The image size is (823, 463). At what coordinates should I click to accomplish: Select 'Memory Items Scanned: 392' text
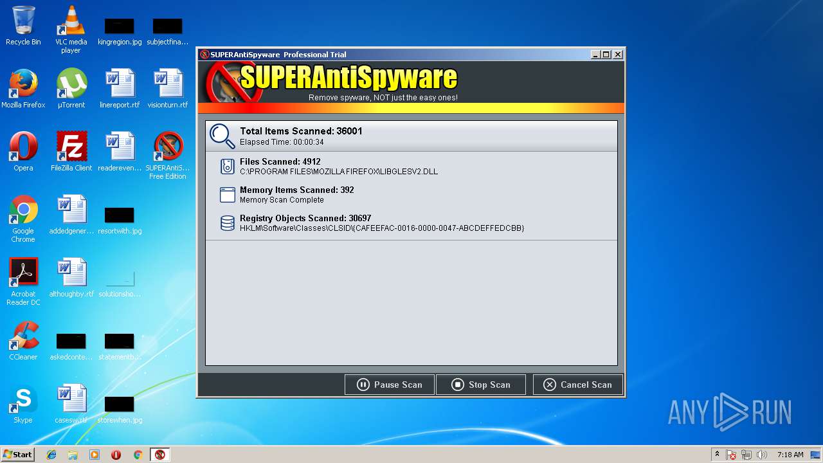(x=297, y=190)
